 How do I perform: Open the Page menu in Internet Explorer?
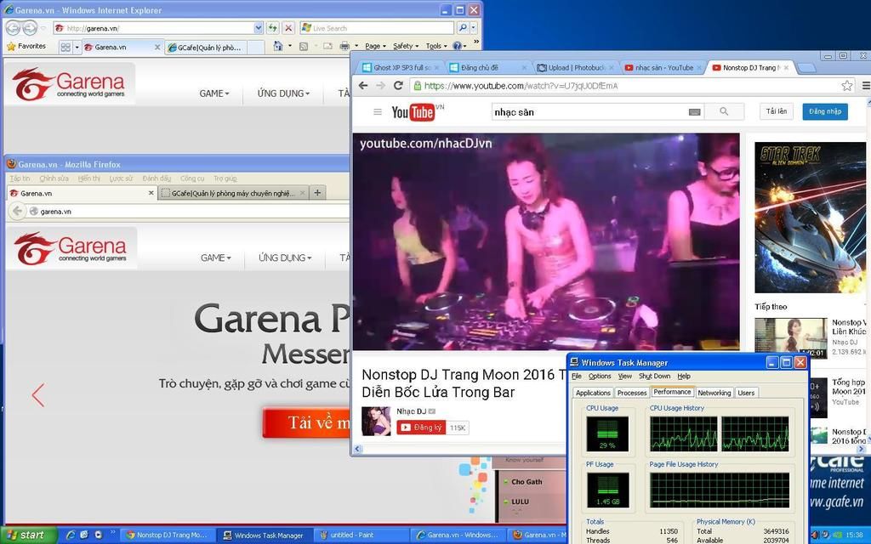pos(375,47)
